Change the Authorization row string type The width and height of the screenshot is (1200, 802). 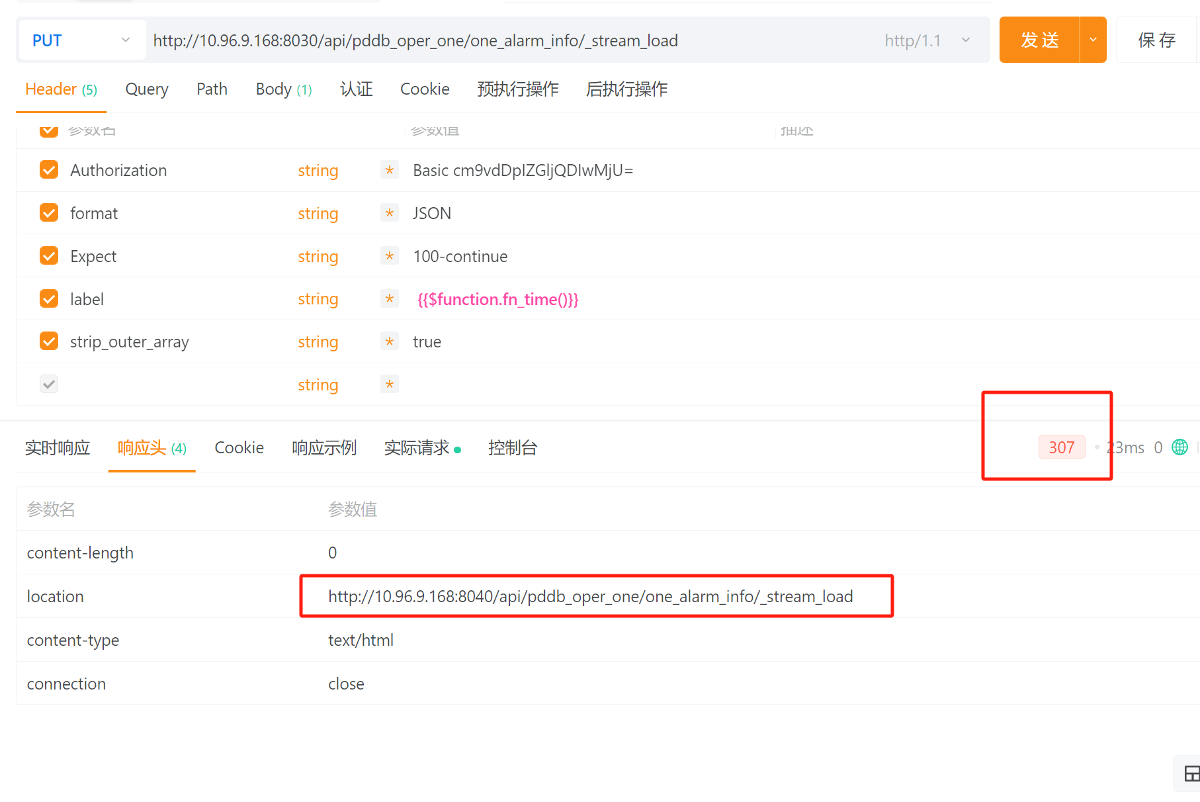click(x=318, y=171)
